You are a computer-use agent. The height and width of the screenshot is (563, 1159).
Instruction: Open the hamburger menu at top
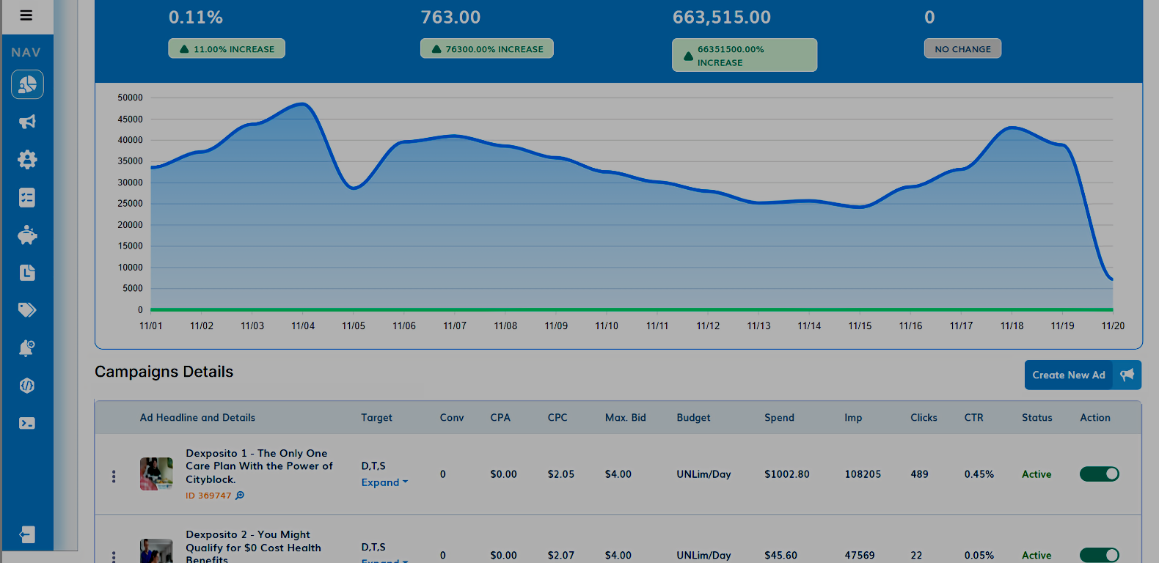pyautogui.click(x=26, y=15)
